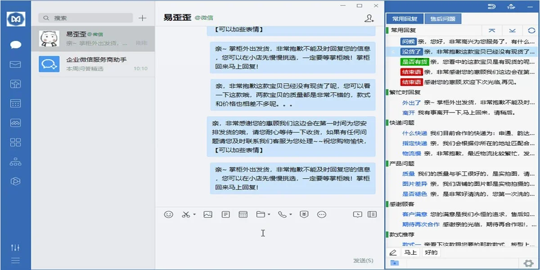This screenshot has width=540, height=270.
Task: Click the 发送(S) send button
Action: coord(364,260)
